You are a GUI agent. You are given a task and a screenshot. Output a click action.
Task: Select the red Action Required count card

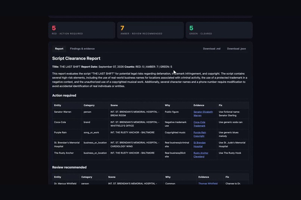[x=82, y=30]
